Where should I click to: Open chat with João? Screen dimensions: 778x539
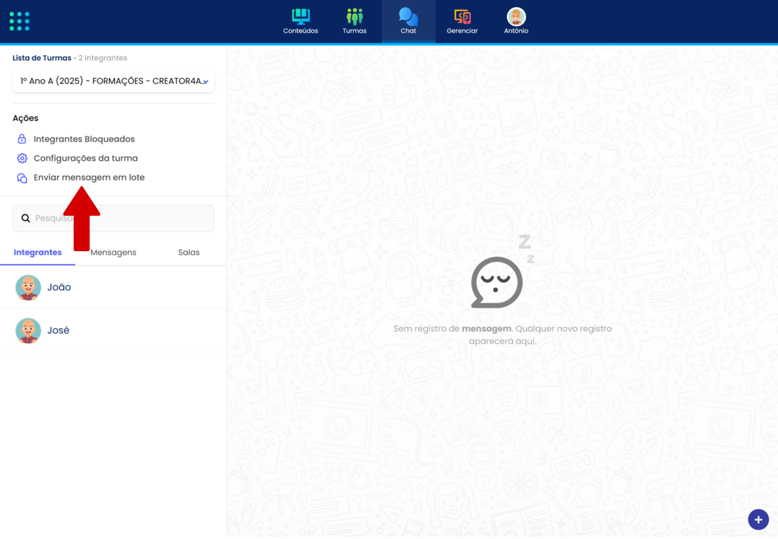59,287
